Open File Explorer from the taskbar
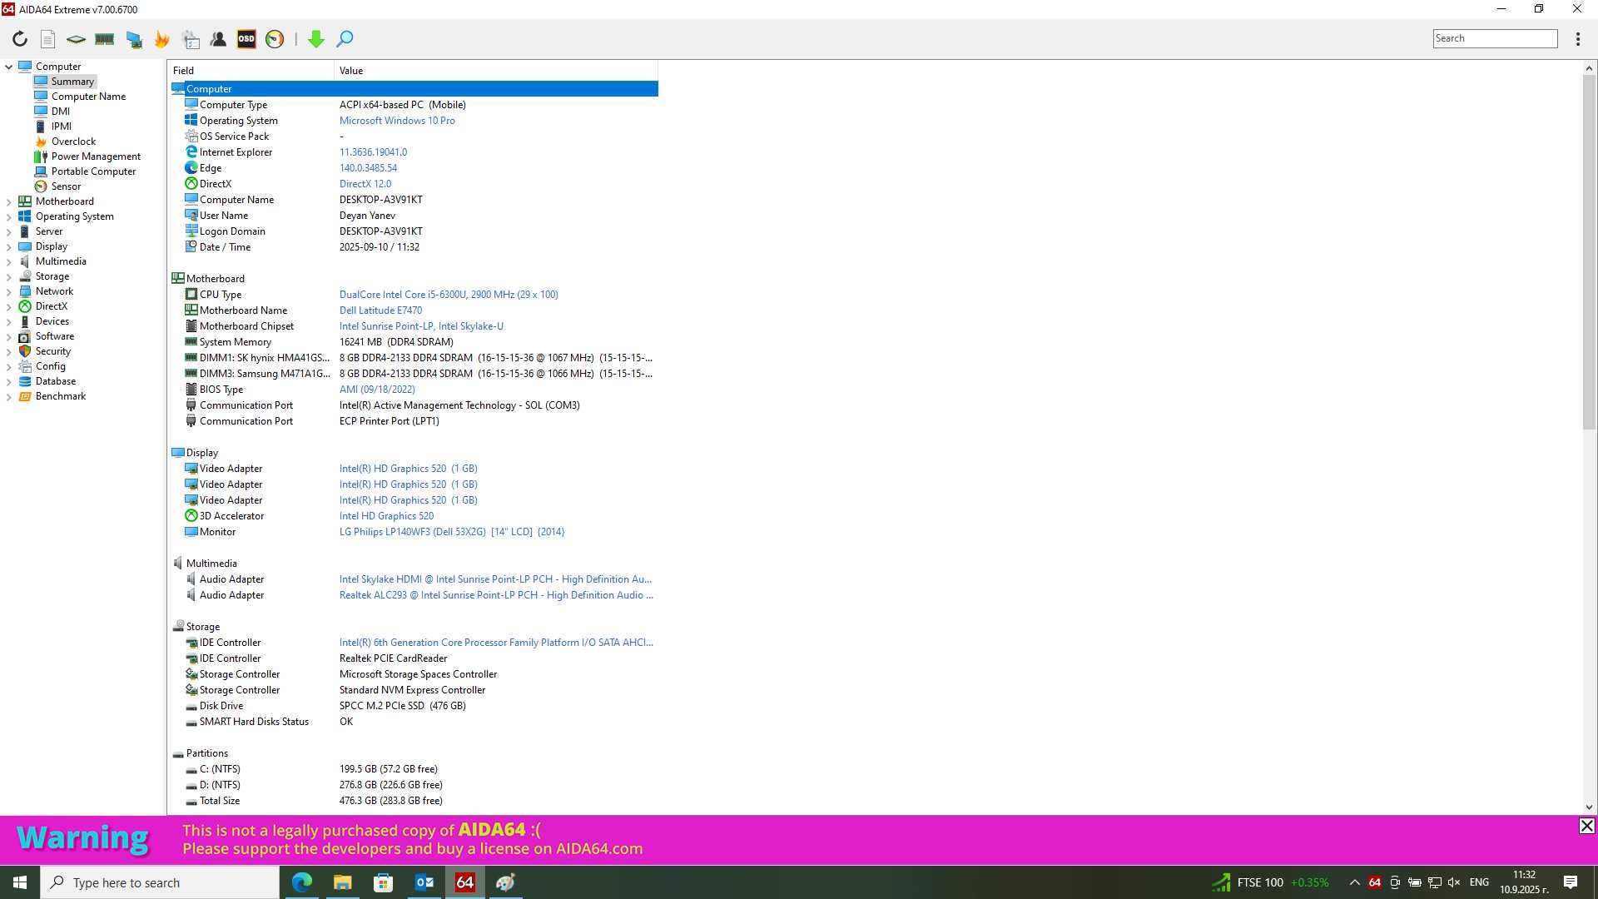Viewport: 1598px width, 899px height. (342, 882)
